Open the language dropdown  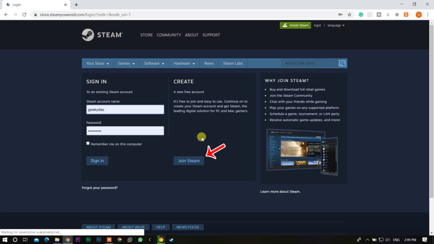(336, 25)
